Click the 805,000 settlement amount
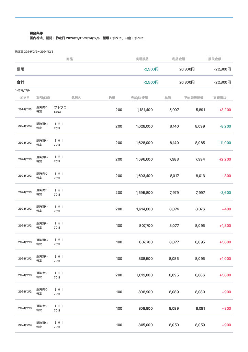Image resolution: width=248 pixels, height=352 pixels. (x=145, y=325)
